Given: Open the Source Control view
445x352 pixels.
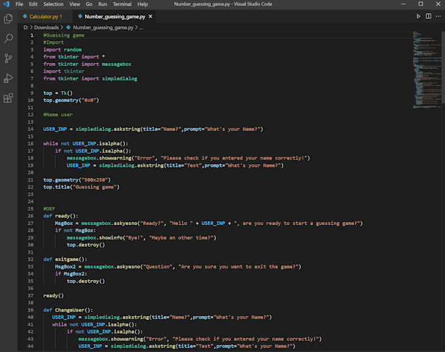Looking at the screenshot, I should [x=9, y=58].
